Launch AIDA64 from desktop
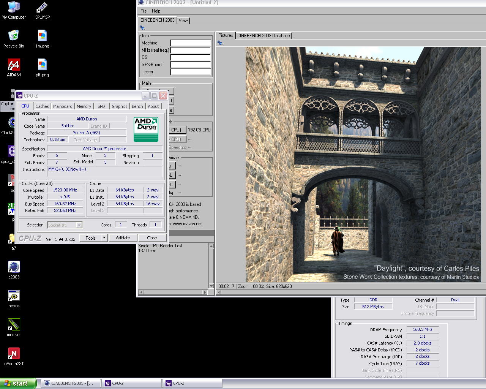Image resolution: width=486 pixels, height=389 pixels. click(x=14, y=68)
